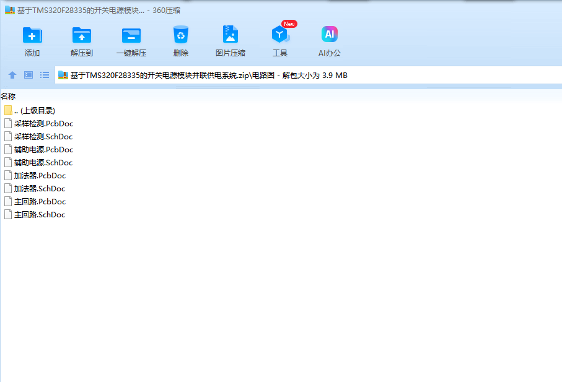562x382 pixels.
Task: Launch AI办公 feature
Action: pos(330,41)
